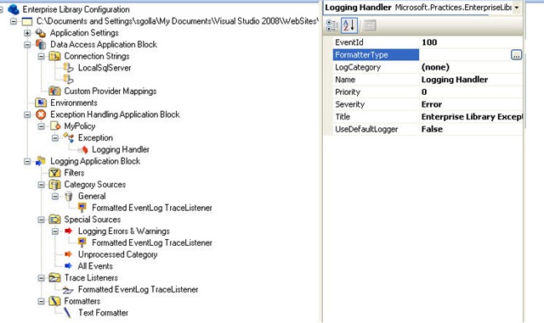Click the Severity value field showing Error

[x=471, y=104]
